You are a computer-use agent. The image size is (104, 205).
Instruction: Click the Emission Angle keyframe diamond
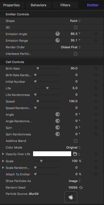tap(96, 34)
